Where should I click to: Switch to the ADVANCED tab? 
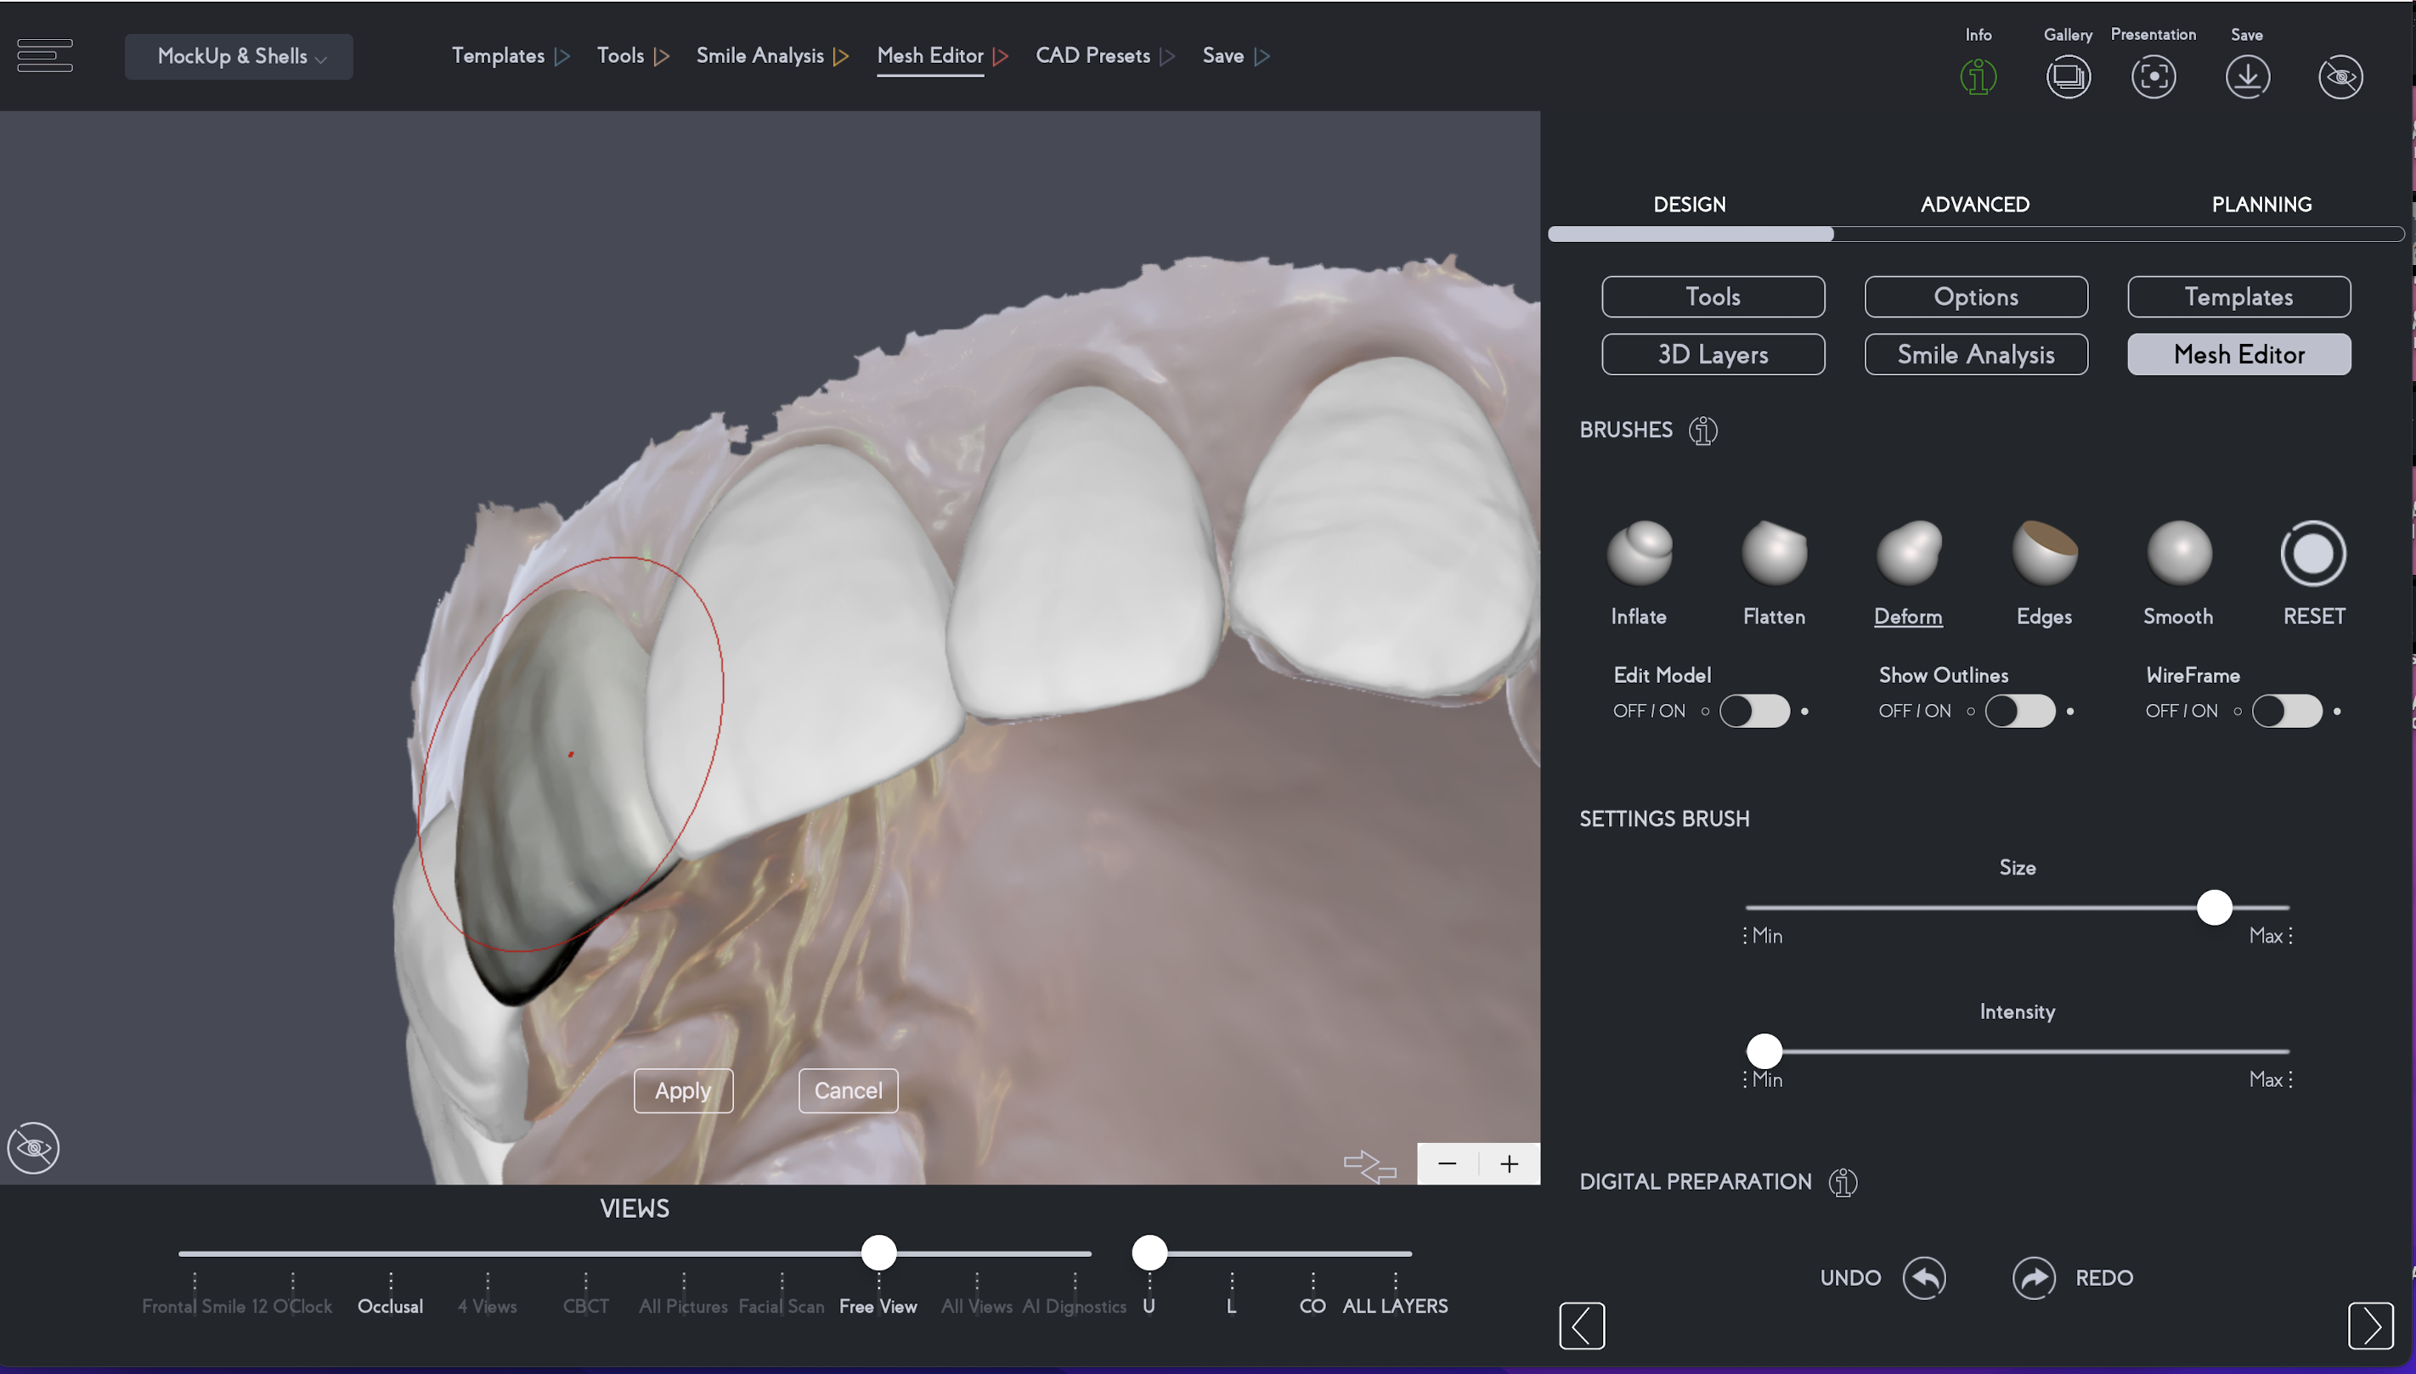click(1974, 205)
